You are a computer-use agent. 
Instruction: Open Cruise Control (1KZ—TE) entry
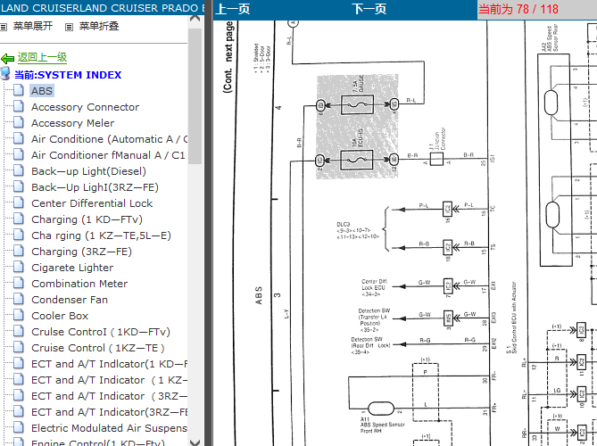(98, 348)
